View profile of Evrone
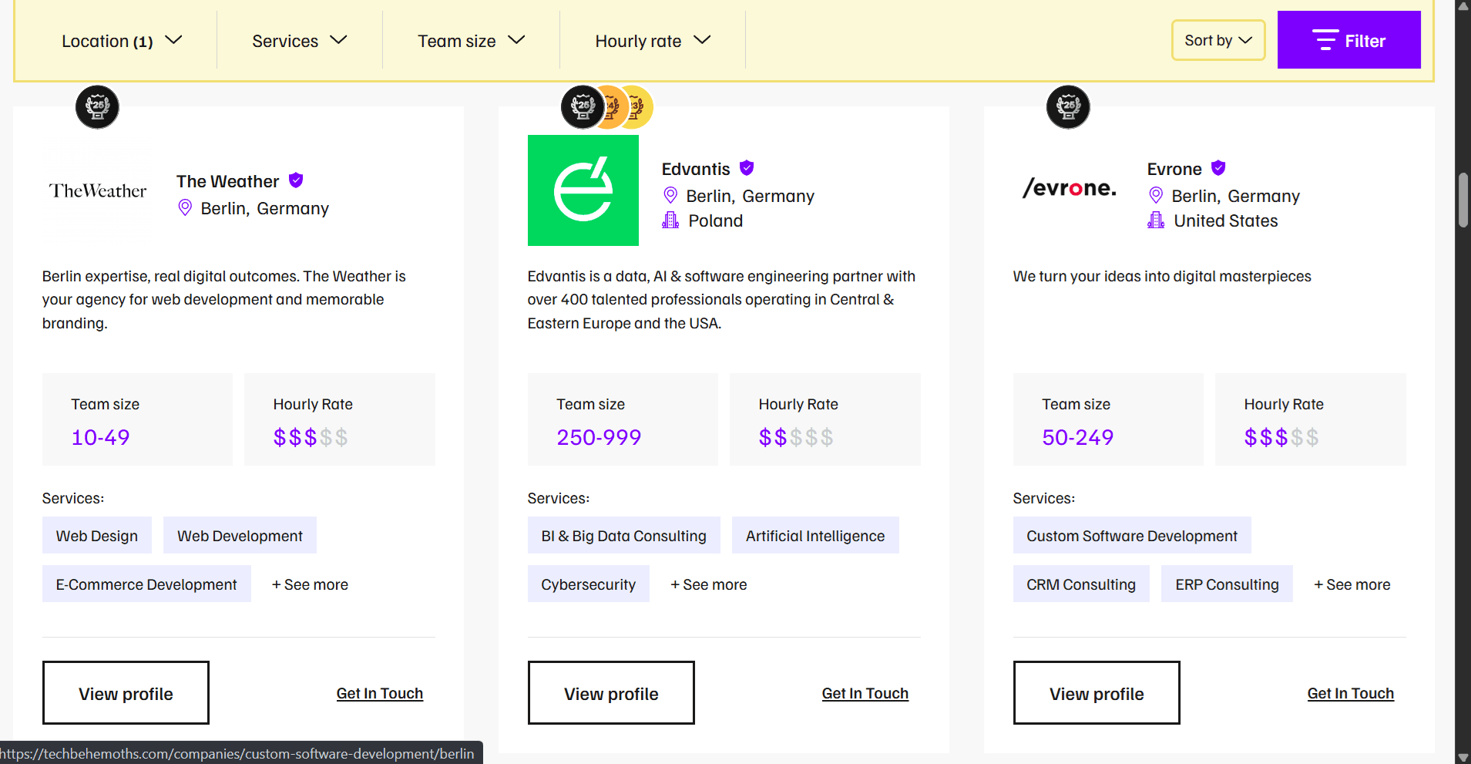 coord(1097,692)
